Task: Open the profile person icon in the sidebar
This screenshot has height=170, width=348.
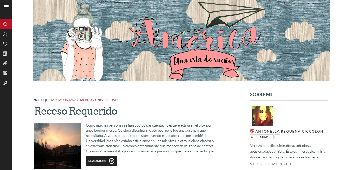Action: point(5,34)
